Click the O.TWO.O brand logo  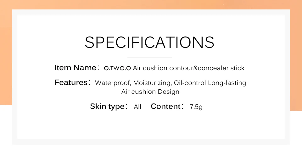117,68
